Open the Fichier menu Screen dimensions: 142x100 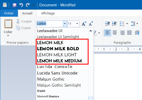9,13
